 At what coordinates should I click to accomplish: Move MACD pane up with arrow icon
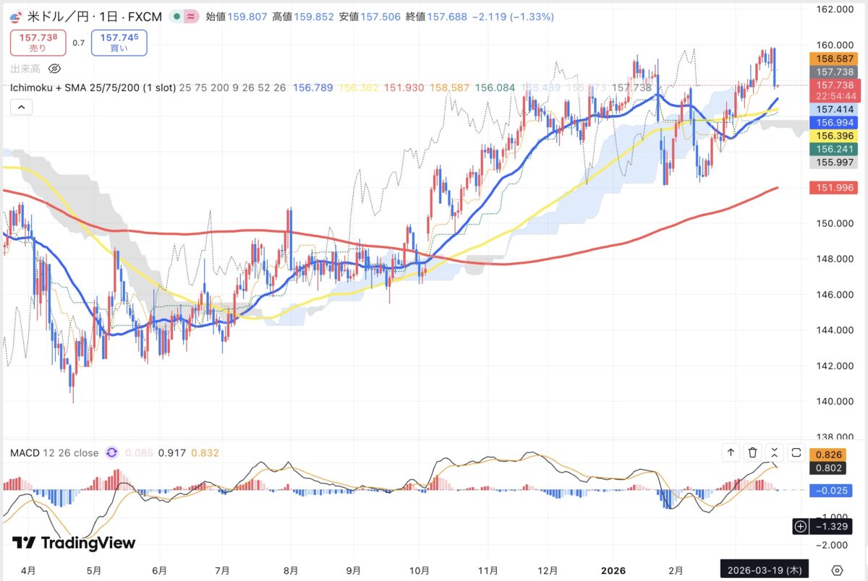(731, 452)
